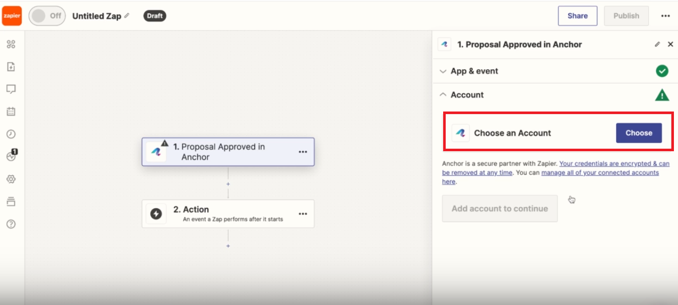Image resolution: width=678 pixels, height=305 pixels.
Task: Toggle the Zap On/Off switch
Action: tap(46, 16)
